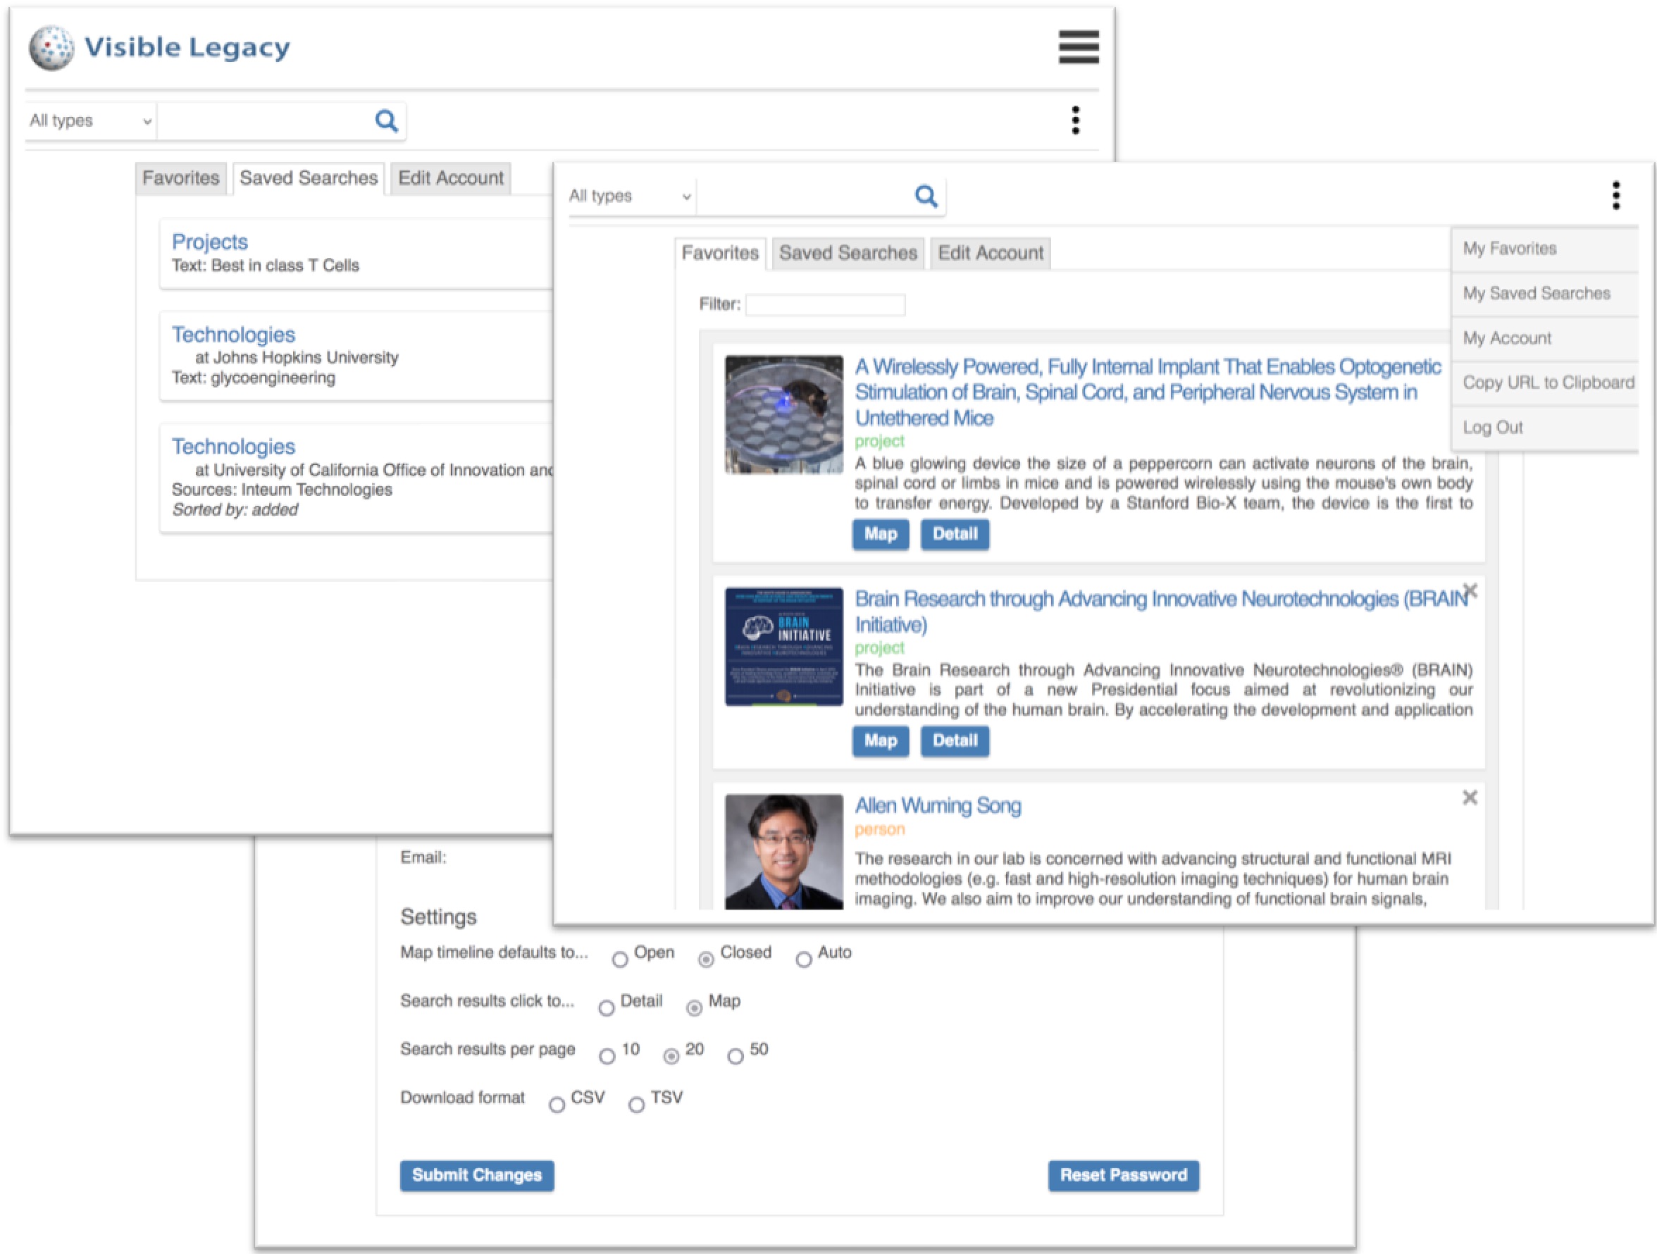Select CSV download format

(x=557, y=1105)
